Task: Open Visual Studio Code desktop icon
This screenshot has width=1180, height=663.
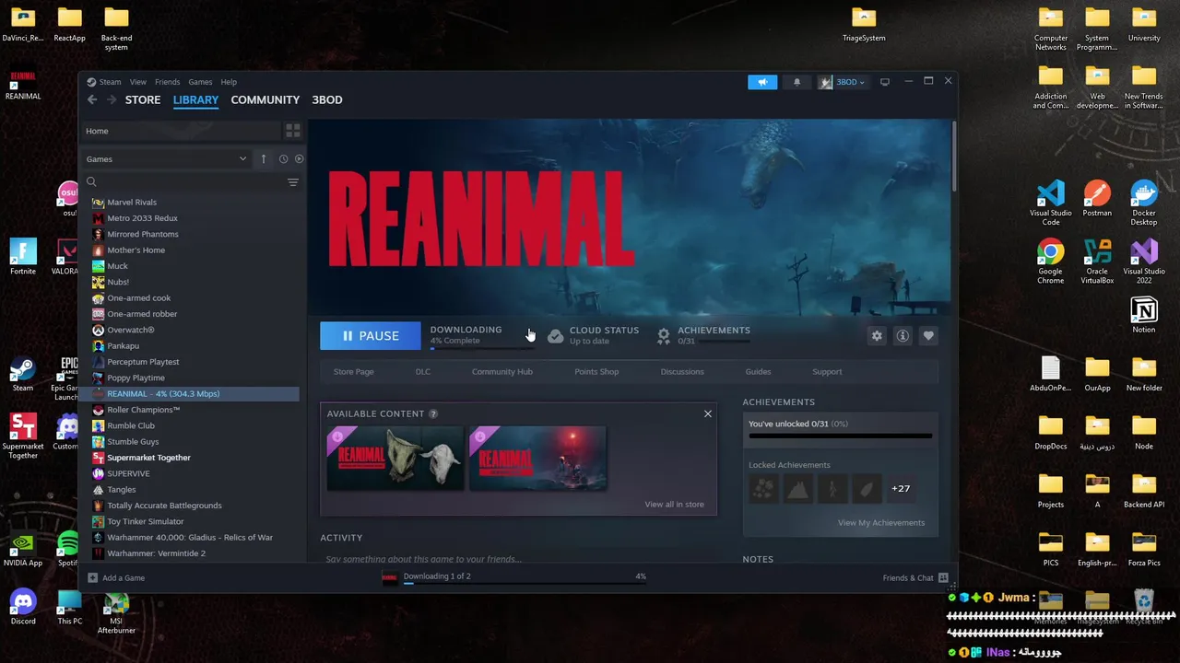Action: [x=1051, y=204]
